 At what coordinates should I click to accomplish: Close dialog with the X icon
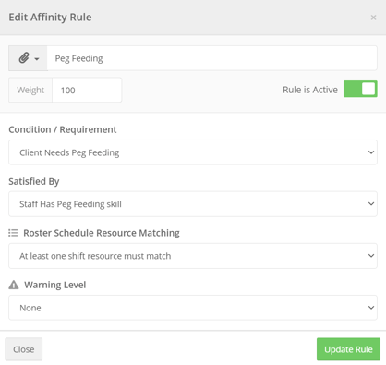pyautogui.click(x=373, y=18)
